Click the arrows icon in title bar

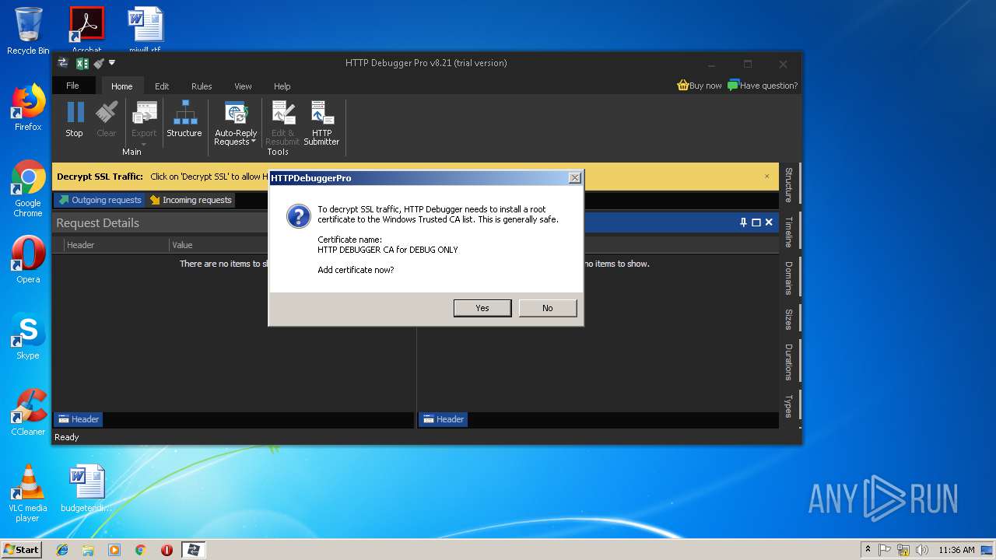pos(63,63)
